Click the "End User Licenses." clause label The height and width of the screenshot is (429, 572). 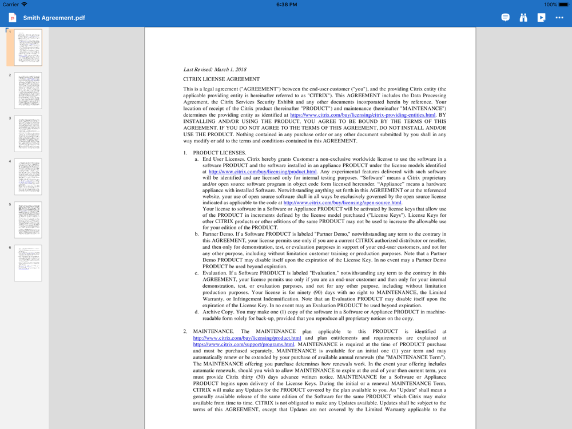point(224,159)
